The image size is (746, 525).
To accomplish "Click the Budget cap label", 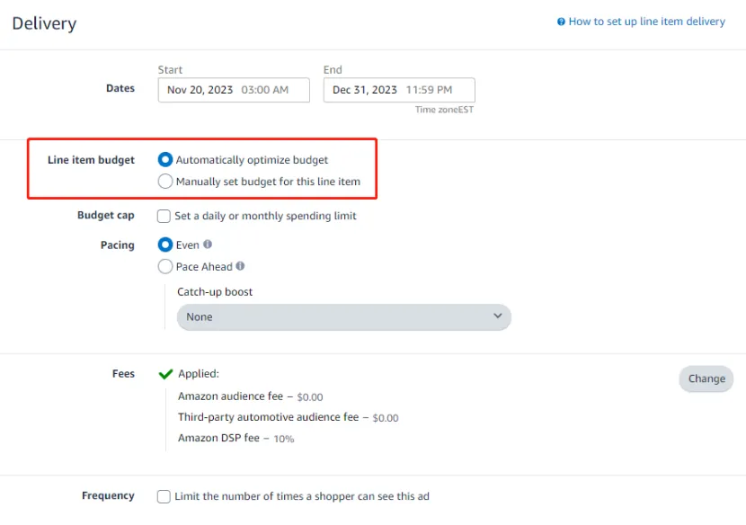I will click(x=106, y=215).
